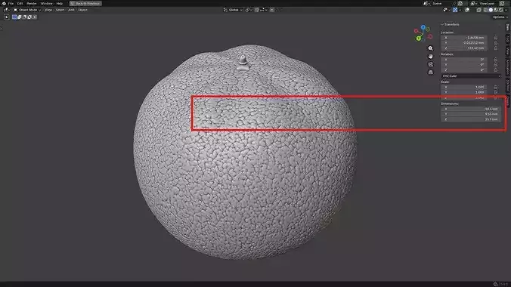The height and width of the screenshot is (287, 511).
Task: Open the viewport Object menu
Action: pos(82,10)
